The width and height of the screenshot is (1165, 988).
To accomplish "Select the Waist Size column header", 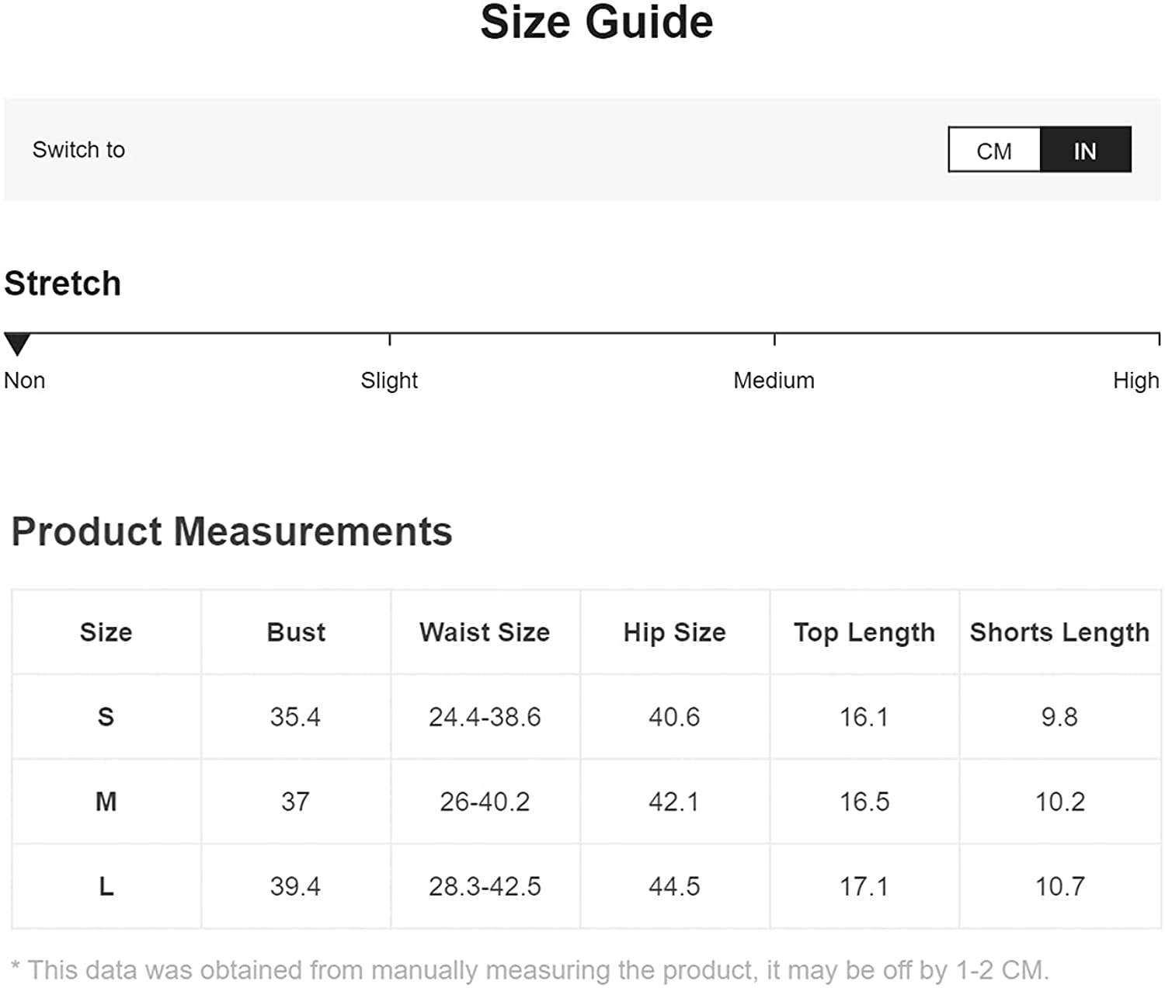I will coord(485,632).
